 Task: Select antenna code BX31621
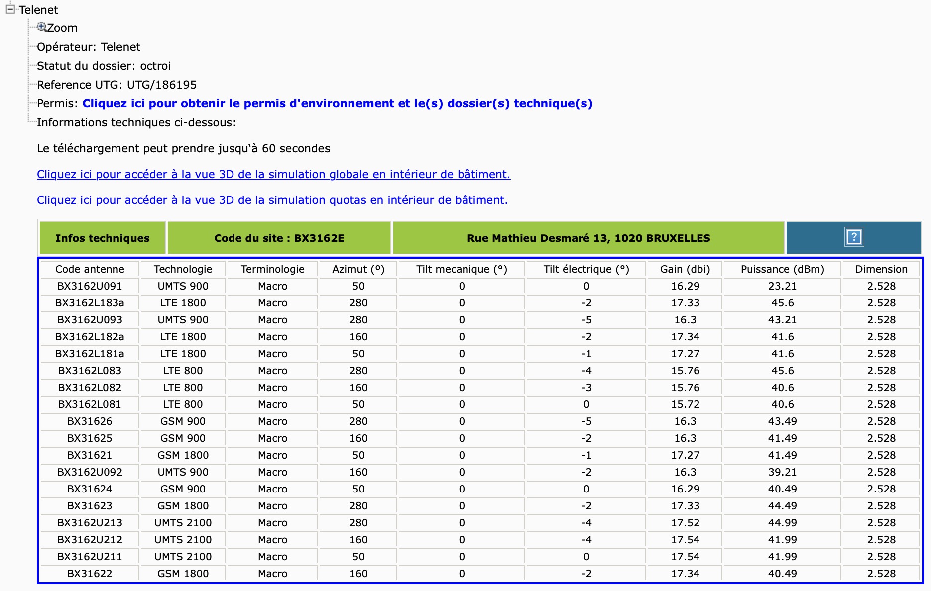[x=90, y=455]
